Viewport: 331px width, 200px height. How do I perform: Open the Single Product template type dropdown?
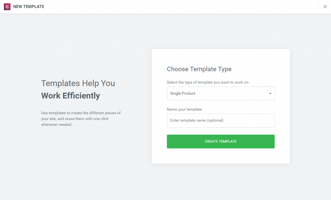click(x=220, y=94)
